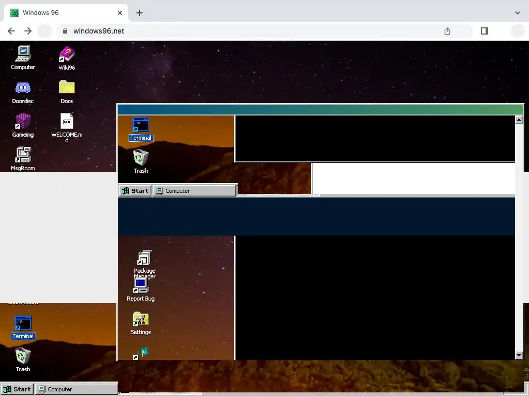Go forward in the browser
The width and height of the screenshot is (529, 396).
(x=28, y=31)
